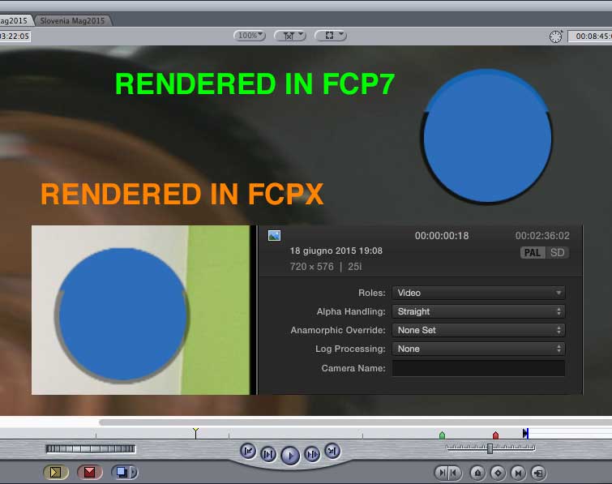Click the 00:08:45 current timecode field
The image size is (612, 484).
pos(591,36)
